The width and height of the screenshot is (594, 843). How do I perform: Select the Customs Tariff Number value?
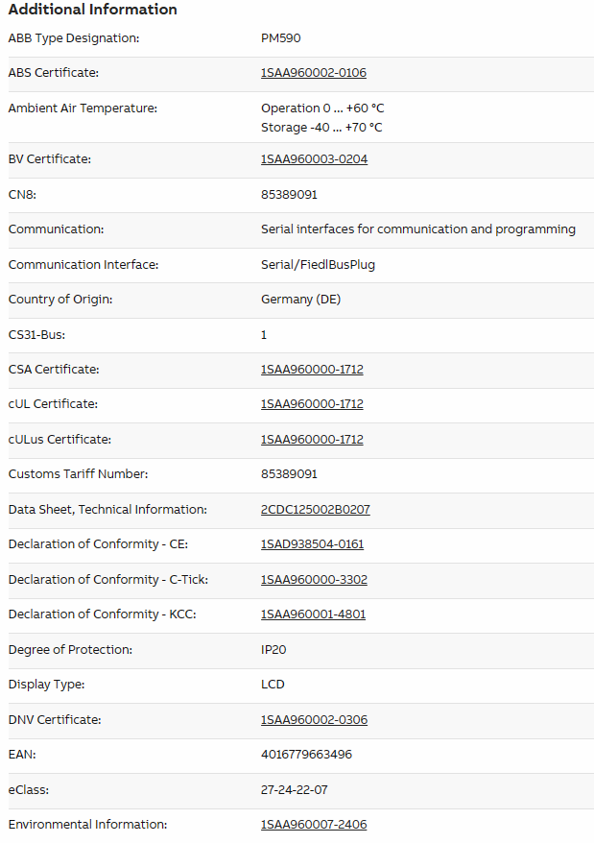point(289,473)
